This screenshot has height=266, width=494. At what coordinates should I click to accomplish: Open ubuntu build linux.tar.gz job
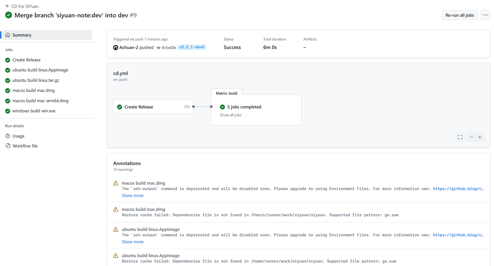point(36,80)
